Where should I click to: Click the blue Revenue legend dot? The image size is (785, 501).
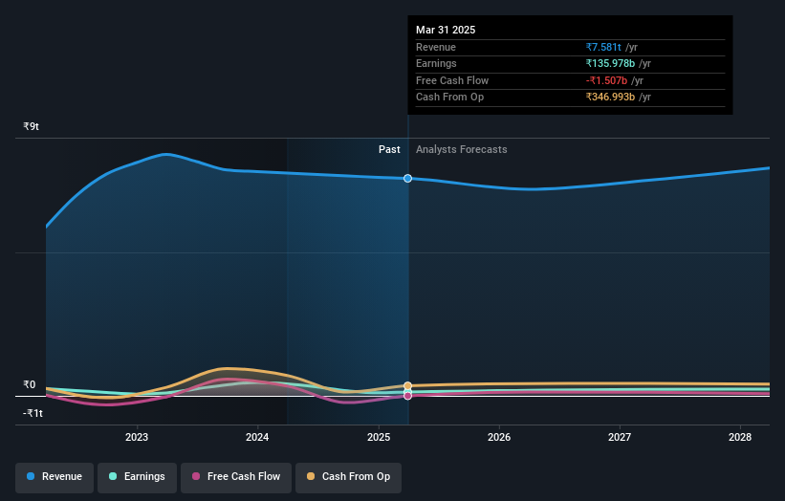tap(31, 476)
